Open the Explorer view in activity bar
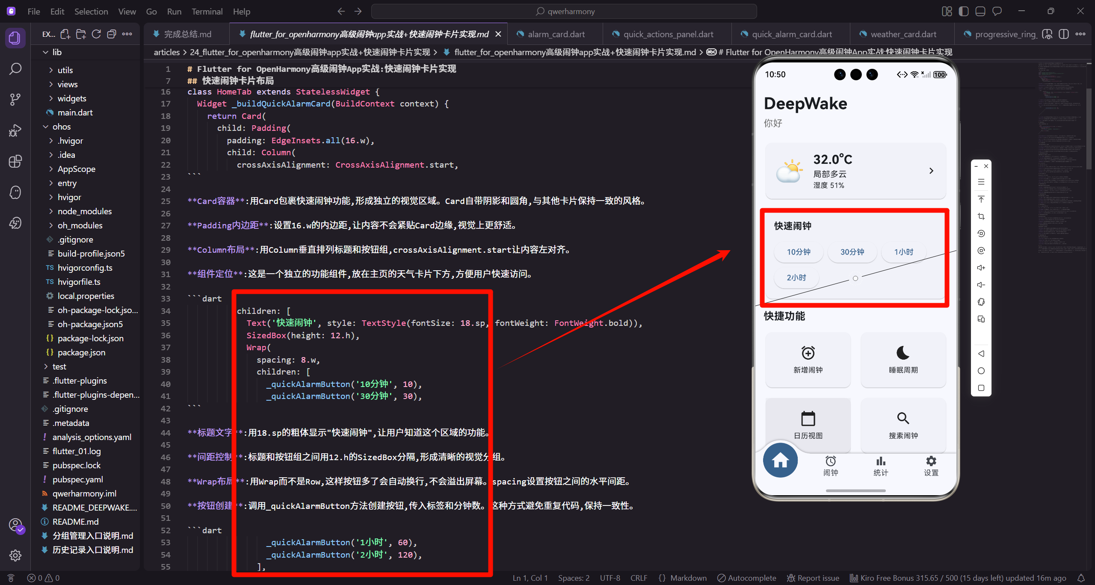 coord(15,38)
